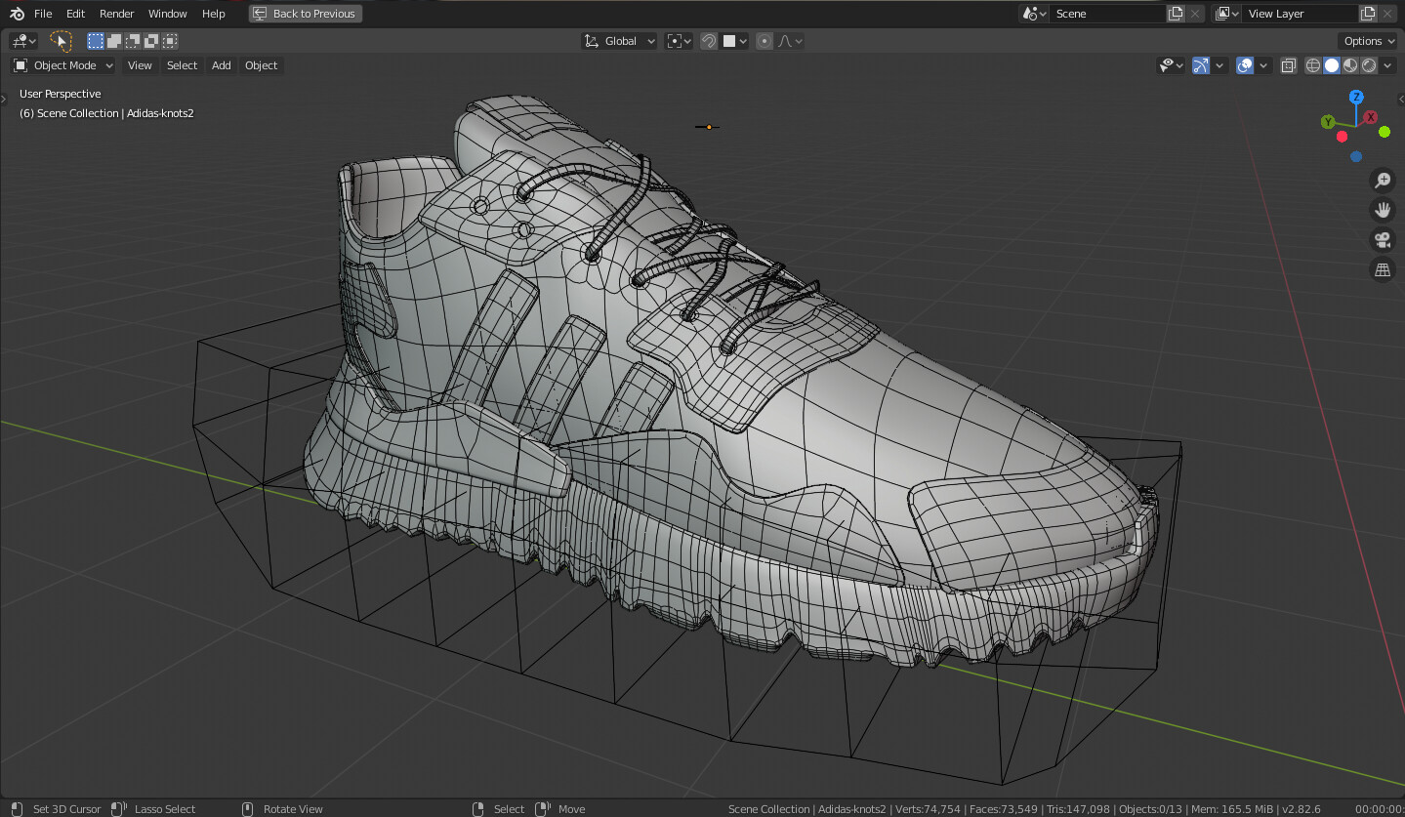Screen dimensions: 1405x817
Task: Open the viewport Object menu
Action: pyautogui.click(x=261, y=65)
